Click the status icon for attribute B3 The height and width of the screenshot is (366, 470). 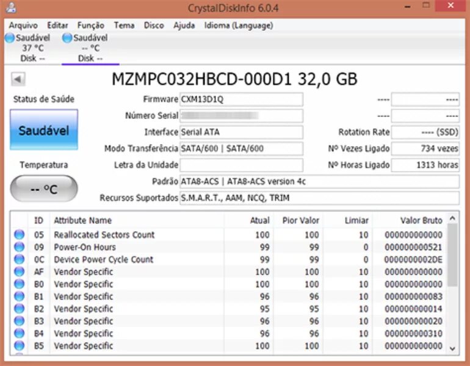(19, 321)
